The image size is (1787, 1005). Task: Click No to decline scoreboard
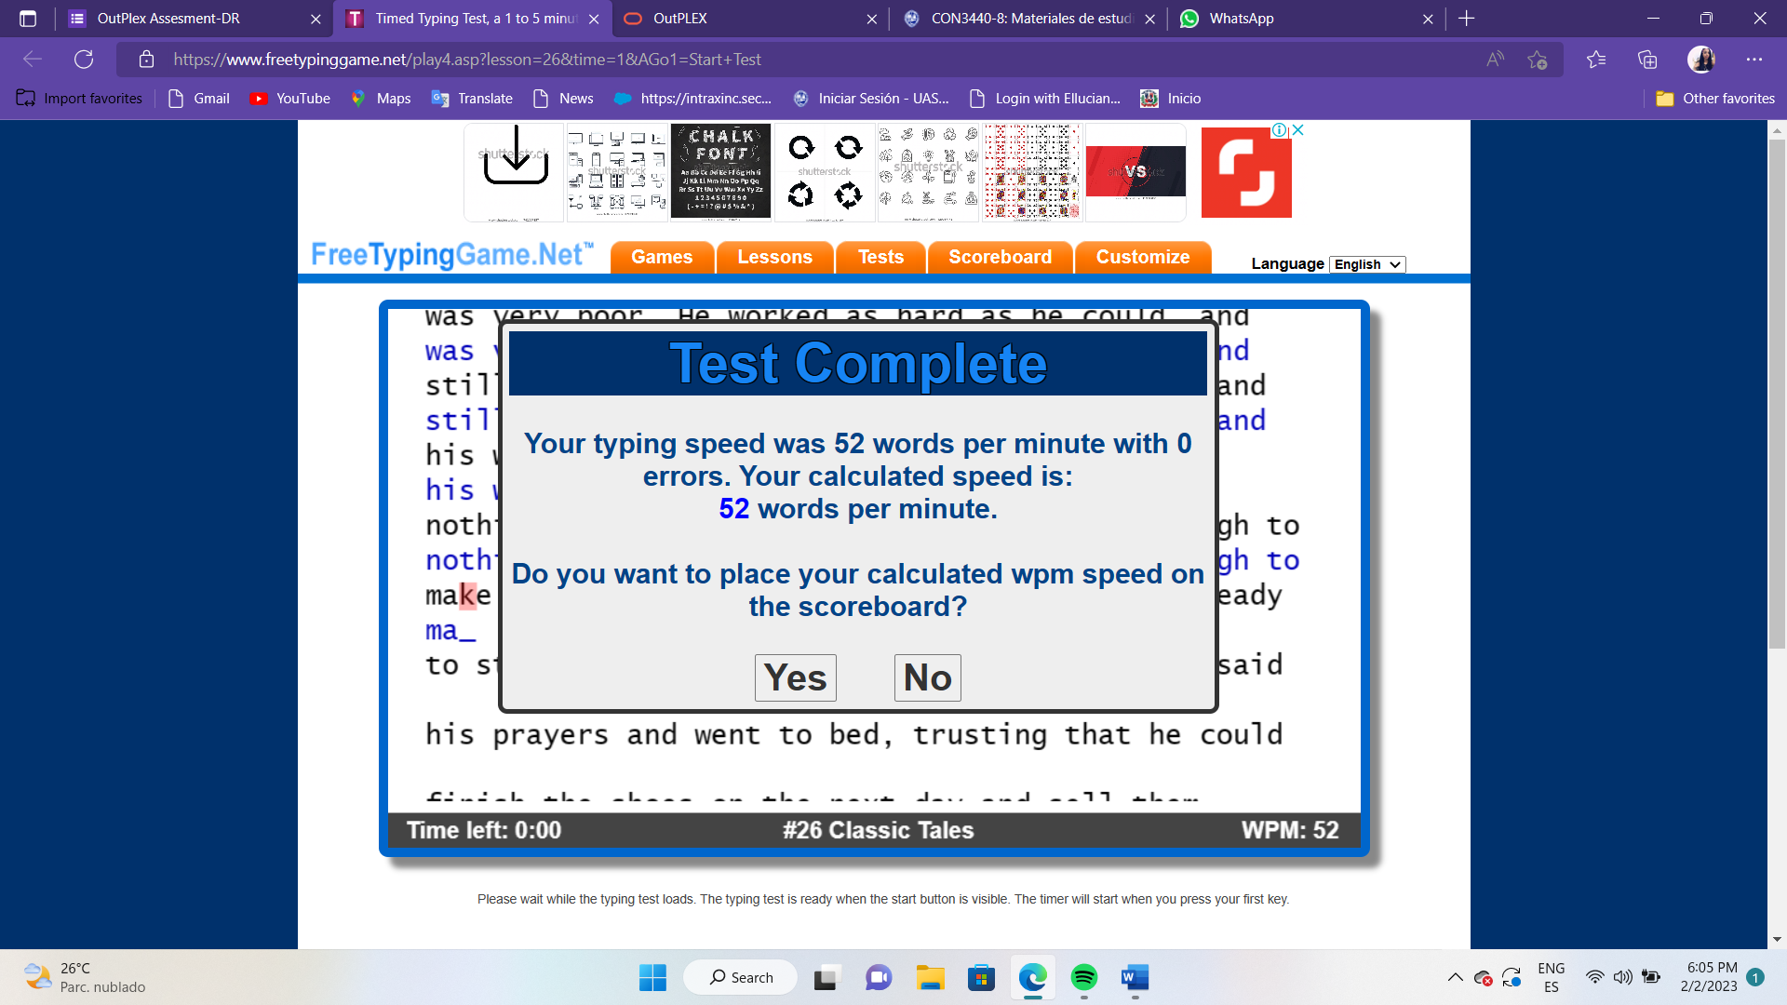927,677
